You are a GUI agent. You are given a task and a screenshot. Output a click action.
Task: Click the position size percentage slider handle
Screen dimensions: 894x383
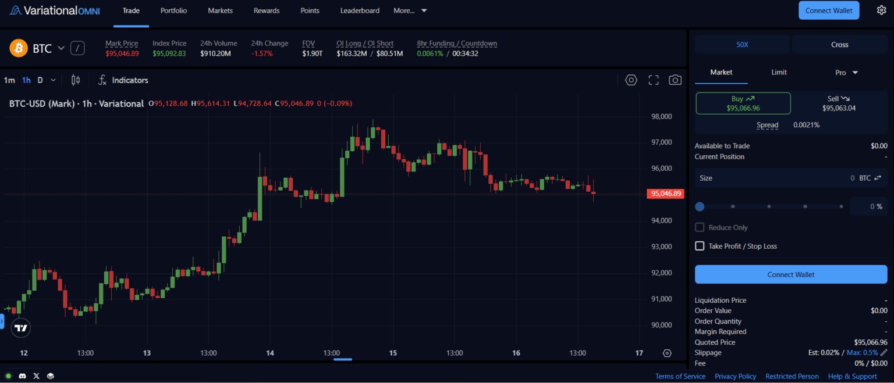tap(700, 206)
